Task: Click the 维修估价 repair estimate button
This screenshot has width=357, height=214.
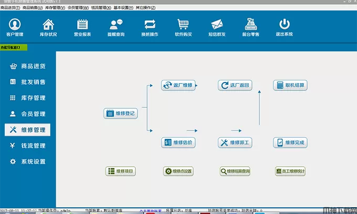Action: point(178,142)
